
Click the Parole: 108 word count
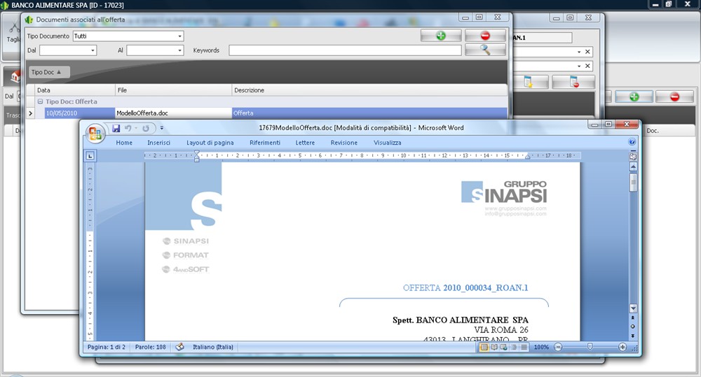150,347
